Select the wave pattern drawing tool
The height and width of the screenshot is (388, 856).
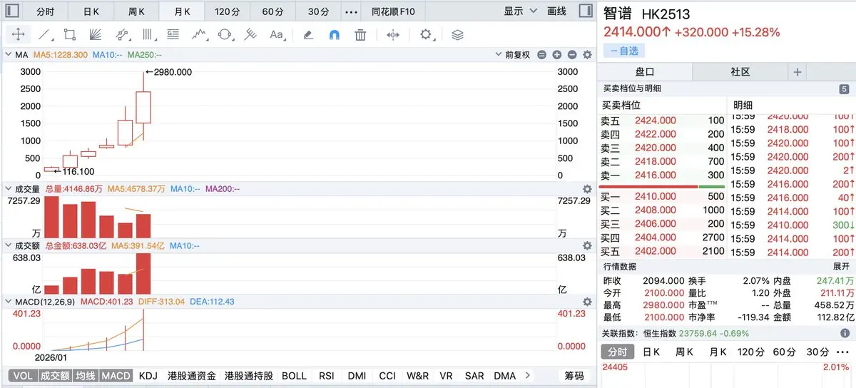coord(199,34)
